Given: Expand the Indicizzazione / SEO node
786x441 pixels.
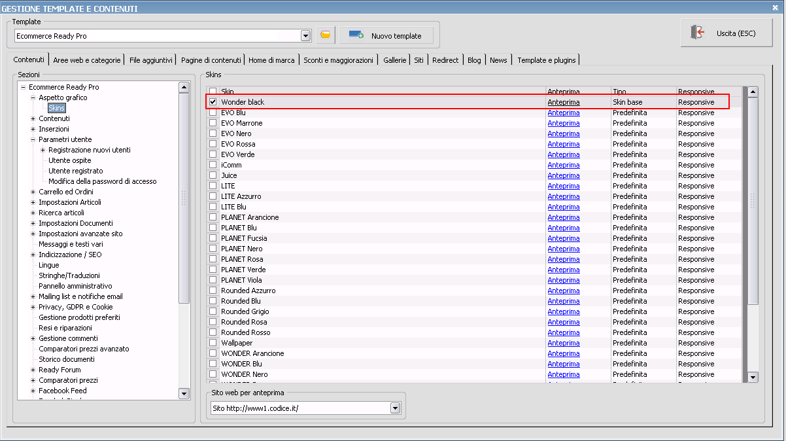Looking at the screenshot, I should point(33,255).
